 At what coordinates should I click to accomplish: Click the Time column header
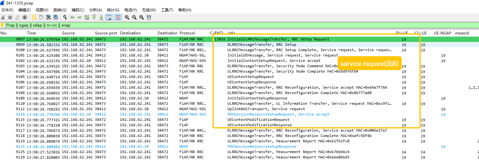[x=31, y=33]
